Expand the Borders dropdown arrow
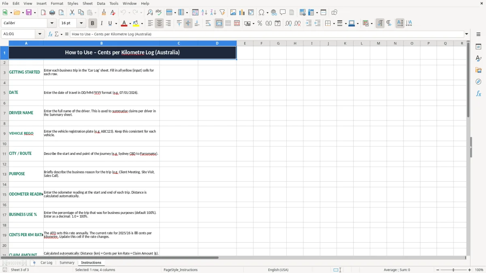This screenshot has height=273, width=486. click(x=333, y=23)
